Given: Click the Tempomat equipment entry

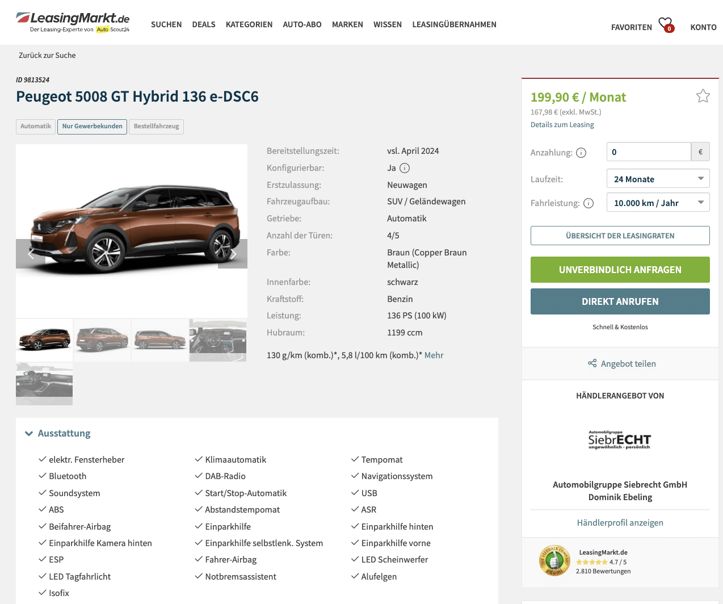Looking at the screenshot, I should [x=382, y=460].
